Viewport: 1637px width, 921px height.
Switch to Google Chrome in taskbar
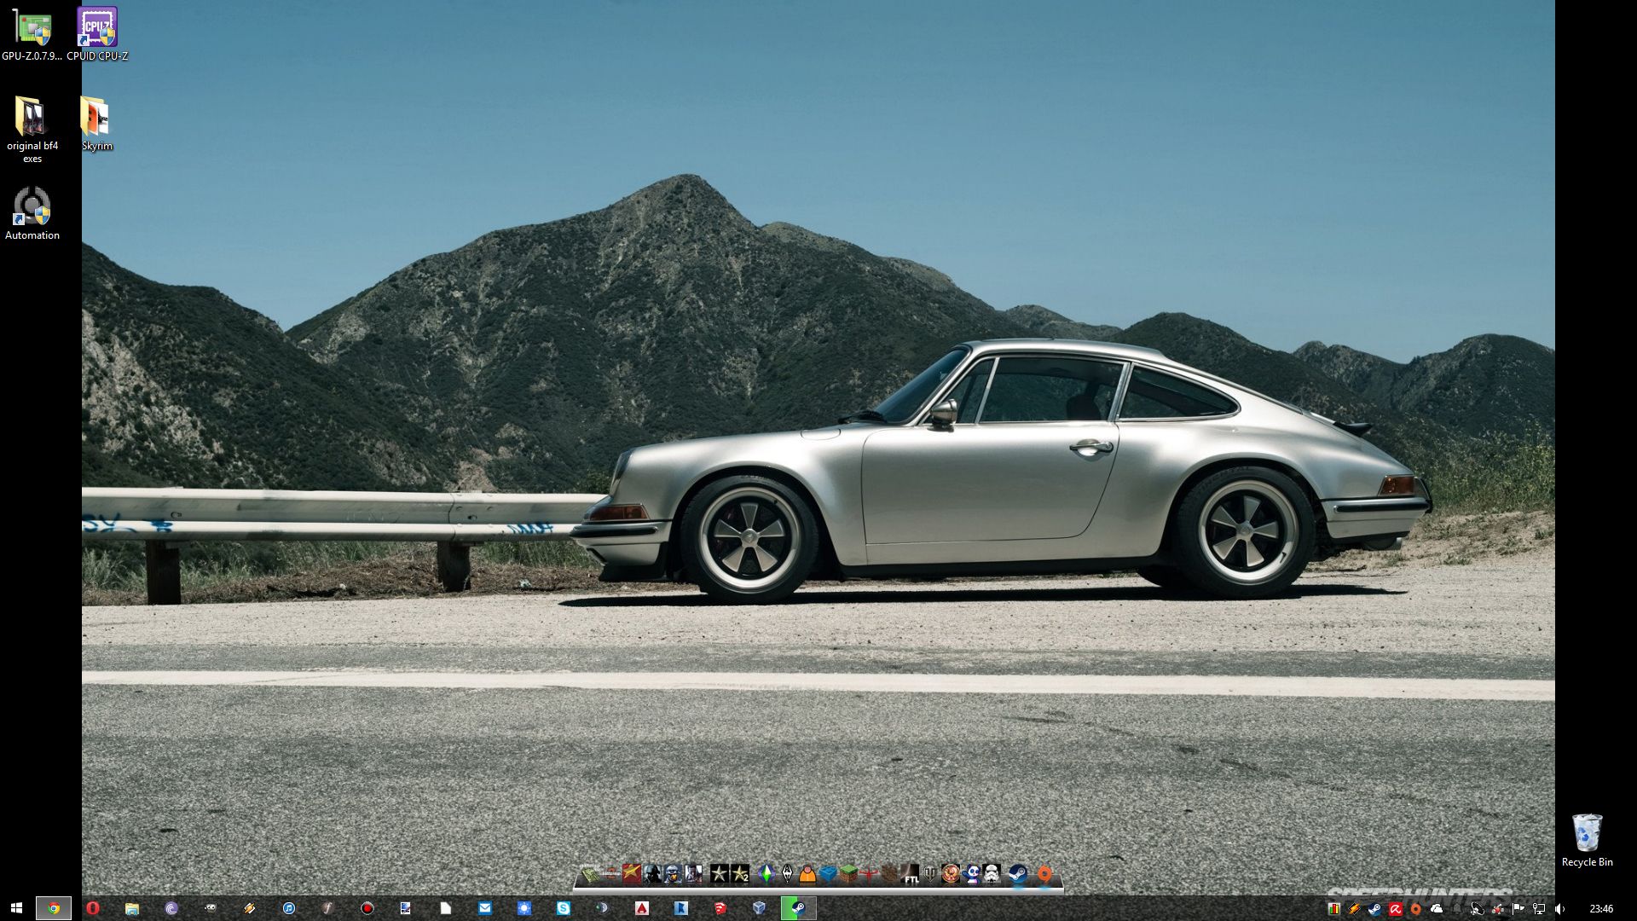point(54,908)
